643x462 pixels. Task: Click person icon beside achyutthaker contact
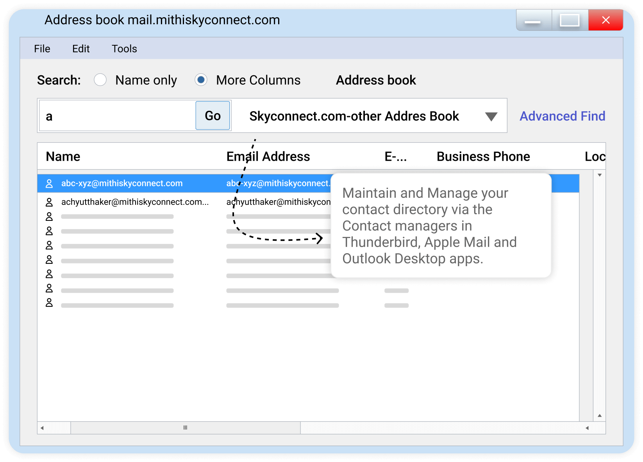pos(49,202)
